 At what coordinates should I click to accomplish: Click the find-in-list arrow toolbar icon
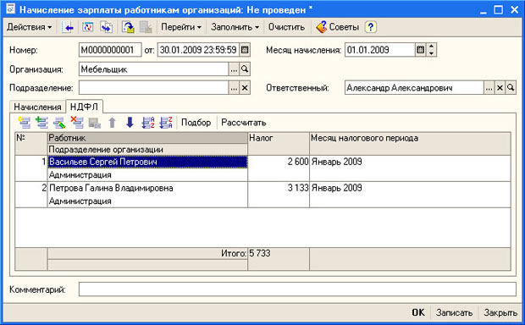(x=68, y=27)
